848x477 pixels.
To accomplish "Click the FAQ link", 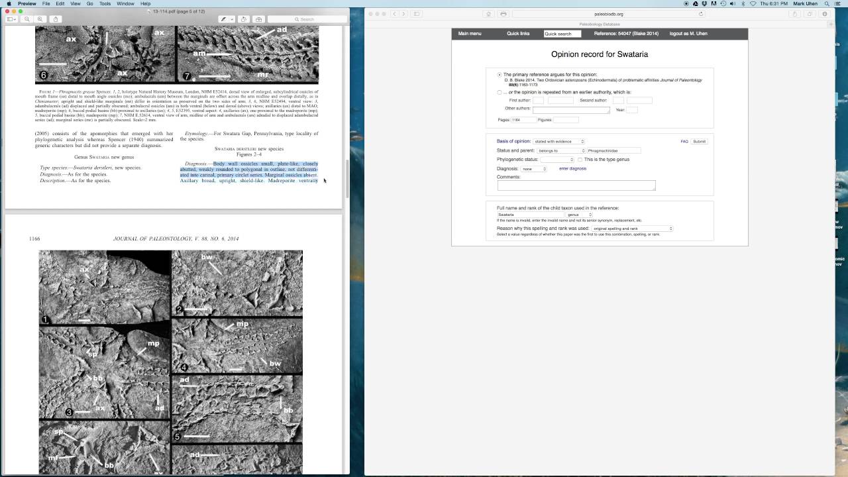I will click(x=684, y=141).
